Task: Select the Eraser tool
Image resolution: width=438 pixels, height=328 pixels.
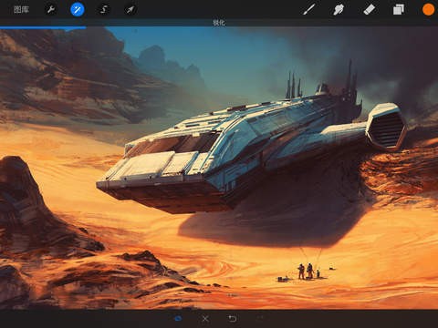Action: click(x=369, y=9)
